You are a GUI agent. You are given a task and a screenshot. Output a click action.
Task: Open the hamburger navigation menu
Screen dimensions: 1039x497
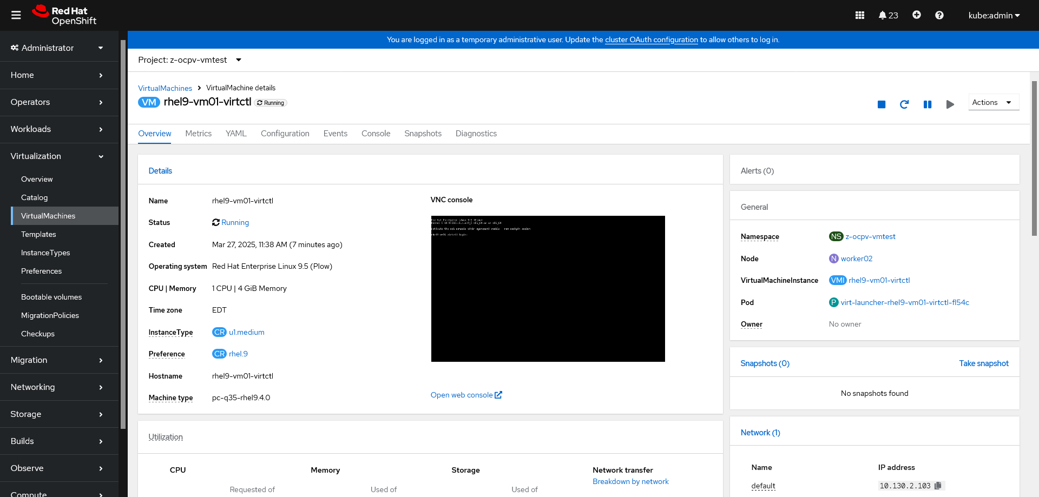click(x=16, y=15)
